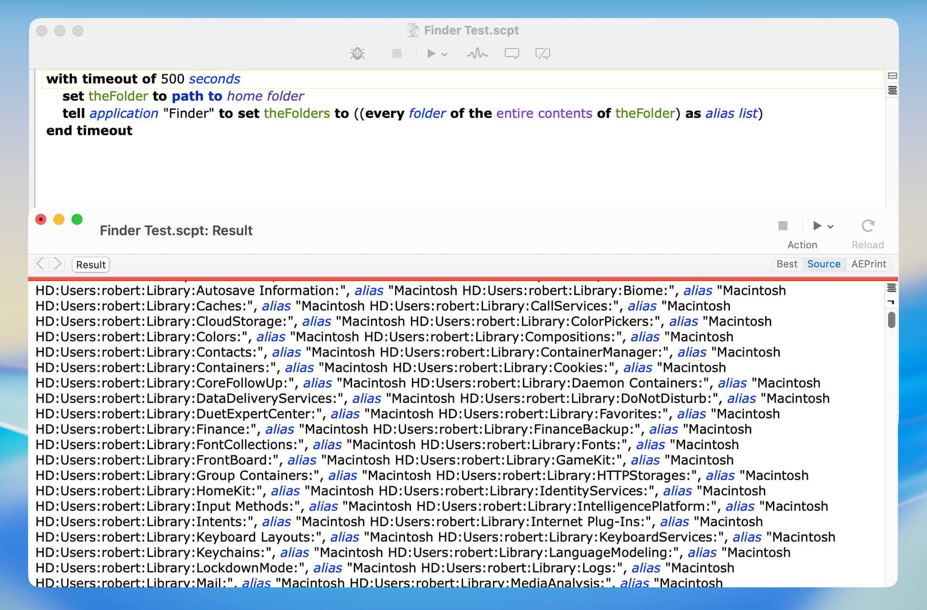The image size is (927, 610).
Task: Expand the Action dropdown arrow
Action: (x=830, y=227)
